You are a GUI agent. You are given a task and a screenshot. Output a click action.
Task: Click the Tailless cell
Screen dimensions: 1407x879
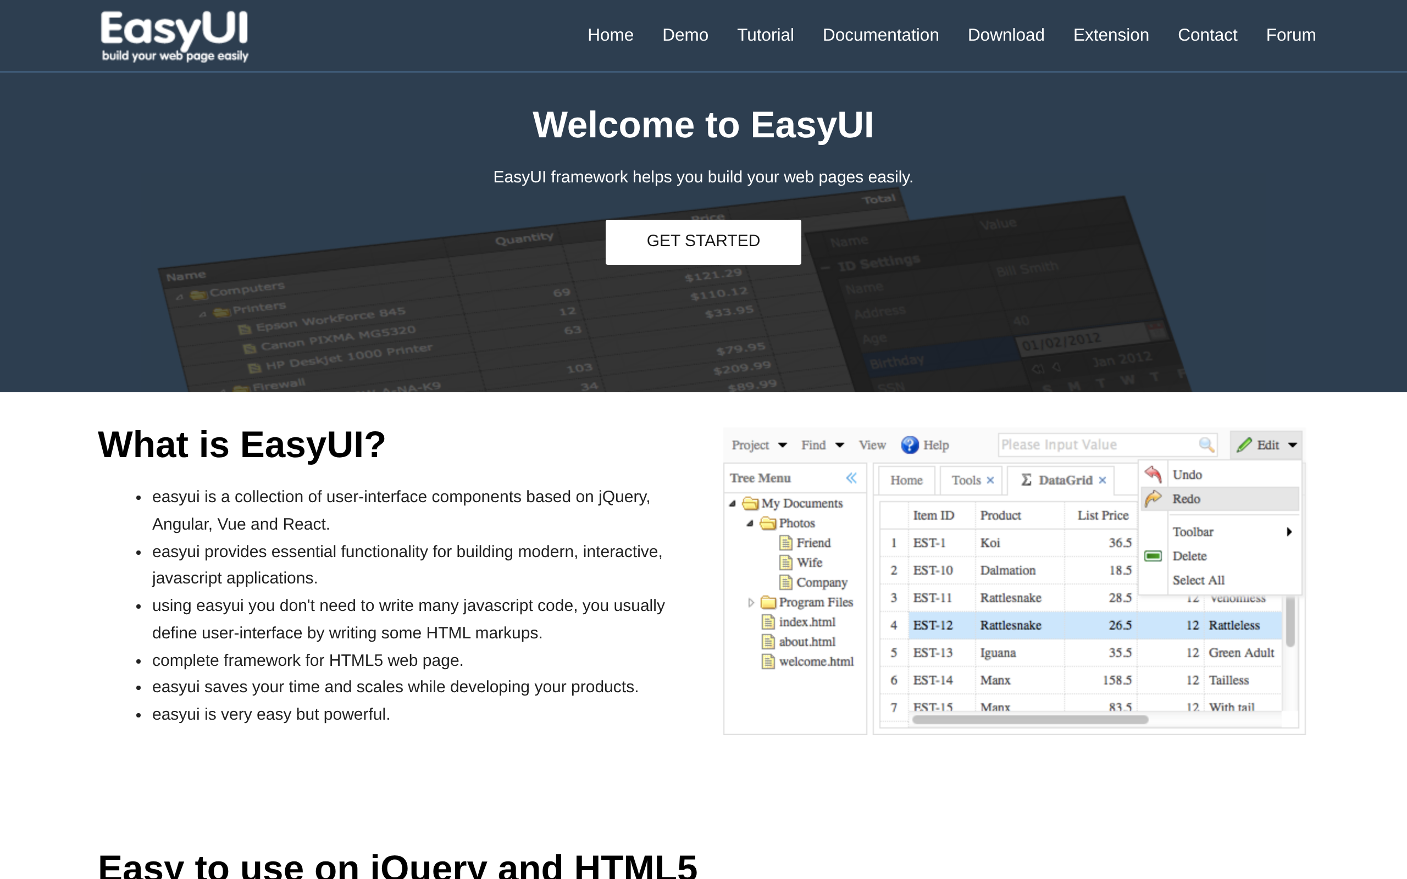coord(1242,680)
